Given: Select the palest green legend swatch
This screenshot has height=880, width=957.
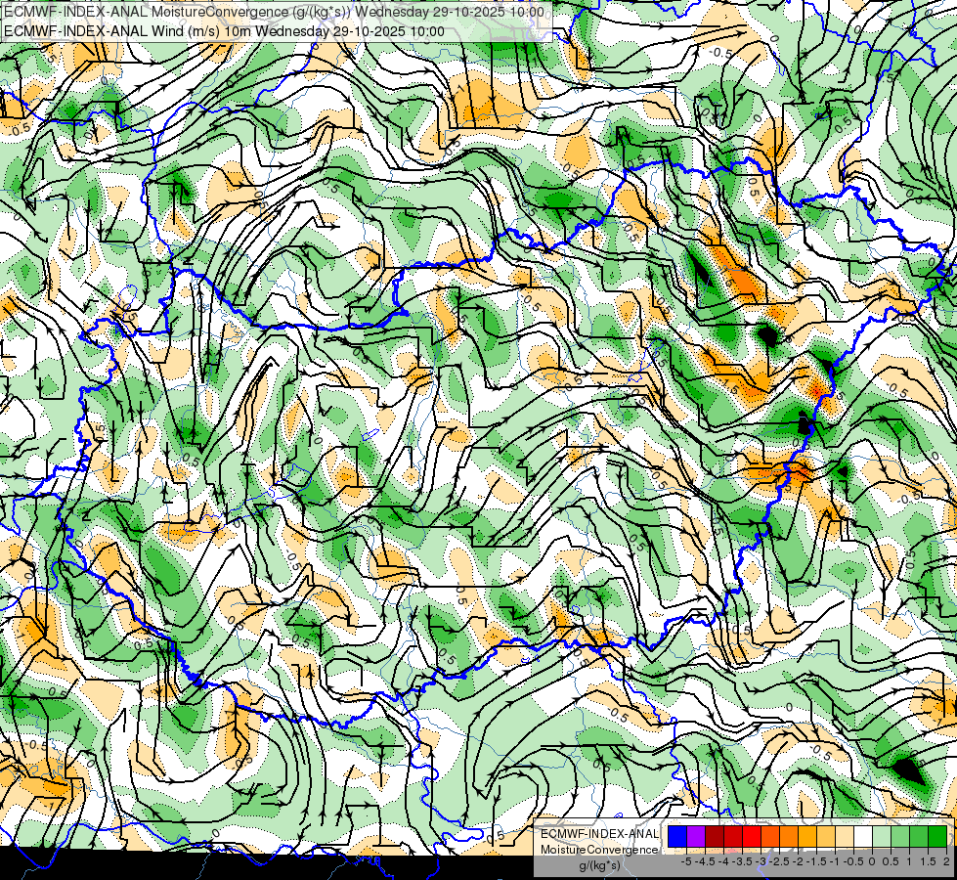Looking at the screenshot, I should (x=882, y=836).
